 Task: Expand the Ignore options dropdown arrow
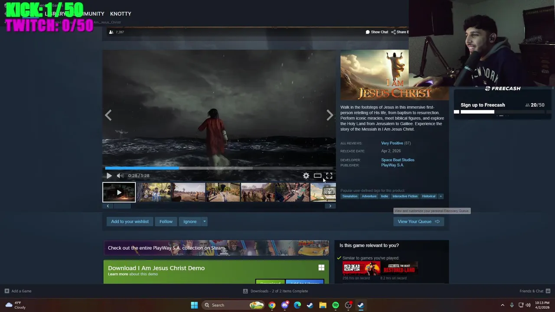point(204,221)
